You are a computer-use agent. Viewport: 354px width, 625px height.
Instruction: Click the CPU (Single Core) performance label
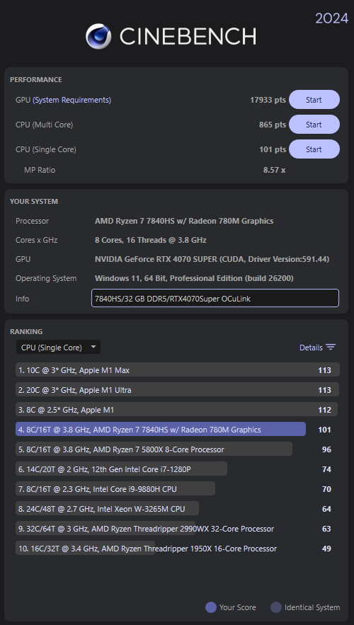46,149
